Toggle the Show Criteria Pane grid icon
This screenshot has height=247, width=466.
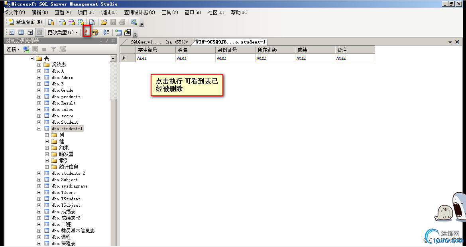(x=21, y=32)
